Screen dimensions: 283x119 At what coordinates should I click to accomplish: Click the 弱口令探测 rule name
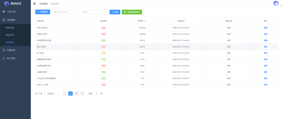click(x=41, y=47)
